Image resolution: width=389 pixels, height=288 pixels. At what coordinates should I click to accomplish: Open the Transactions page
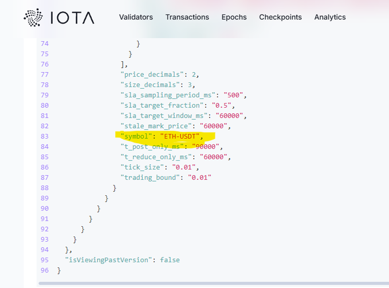187,17
